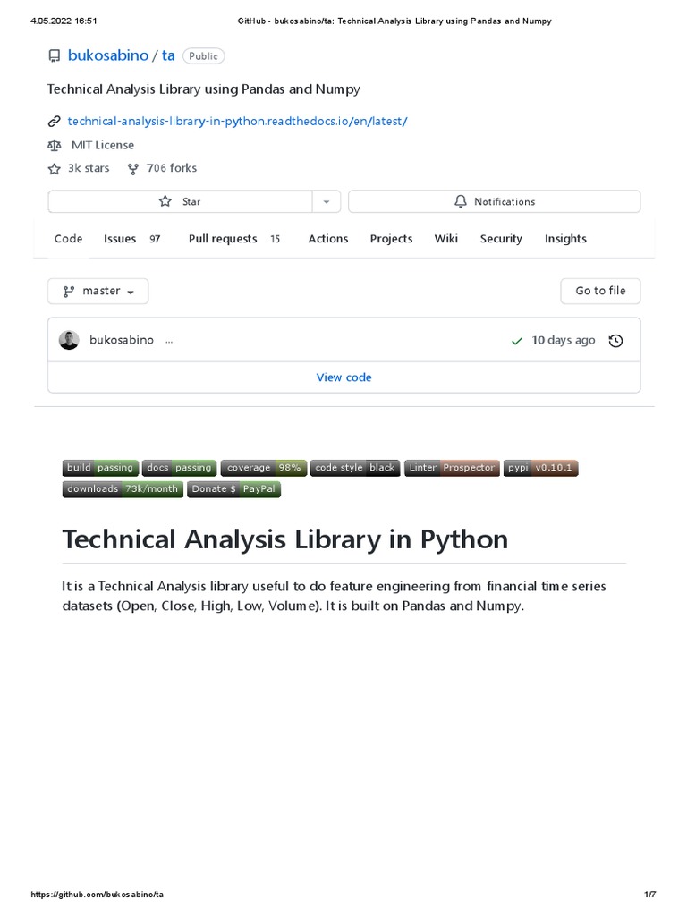Click the pypi v0.10.1 badge

click(x=540, y=468)
